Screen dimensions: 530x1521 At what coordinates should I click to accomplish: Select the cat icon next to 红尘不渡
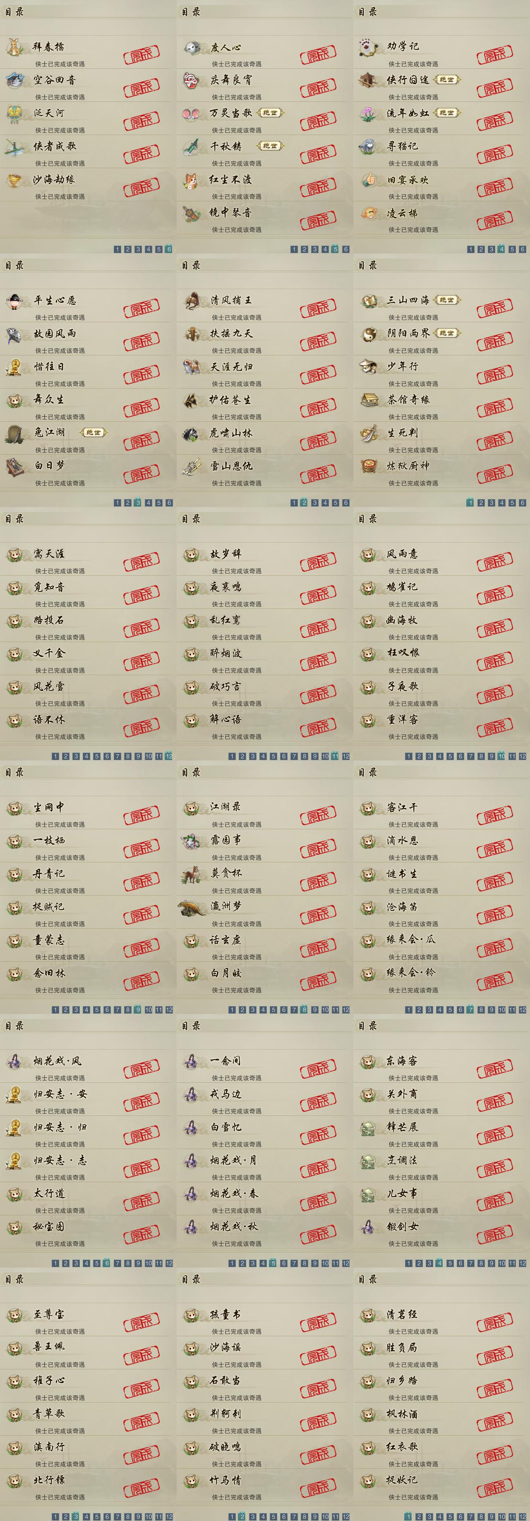(x=192, y=179)
